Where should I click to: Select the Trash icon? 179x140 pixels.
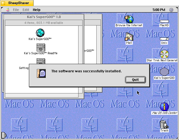pyautogui.click(x=164, y=124)
